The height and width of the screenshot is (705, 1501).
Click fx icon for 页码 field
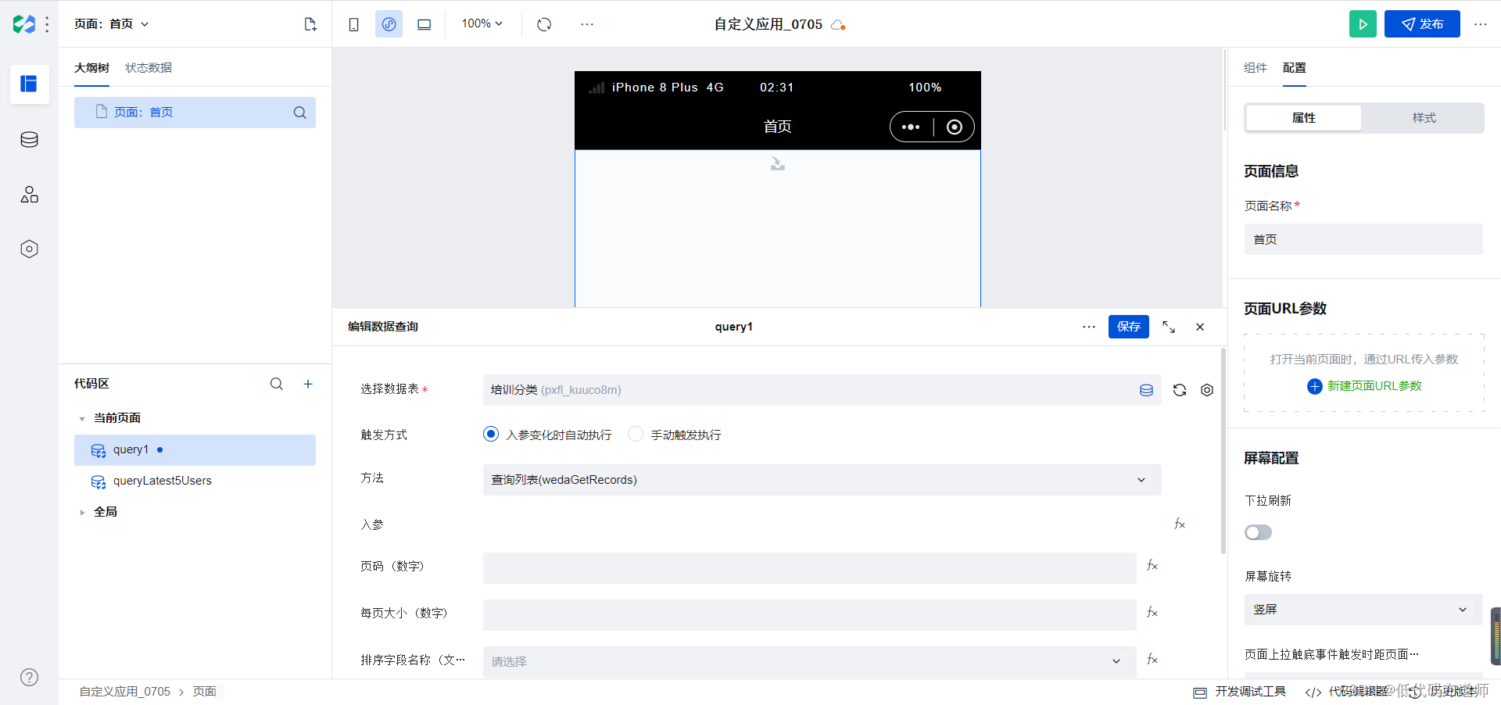click(x=1152, y=565)
